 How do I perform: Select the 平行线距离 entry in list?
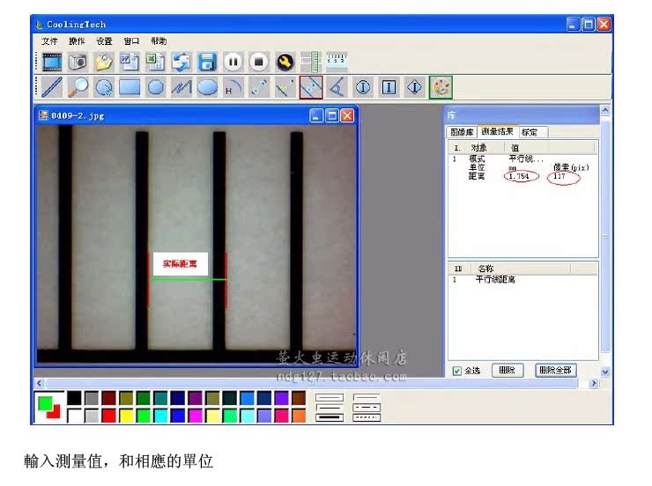coord(495,280)
